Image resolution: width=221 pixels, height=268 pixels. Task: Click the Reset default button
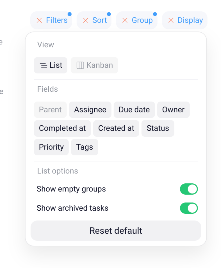pos(116,231)
